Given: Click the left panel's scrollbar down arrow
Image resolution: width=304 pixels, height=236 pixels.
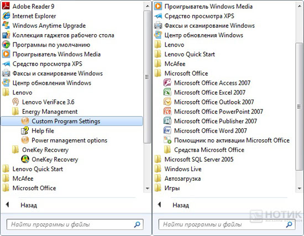Looking at the screenshot, I should 148,188.
